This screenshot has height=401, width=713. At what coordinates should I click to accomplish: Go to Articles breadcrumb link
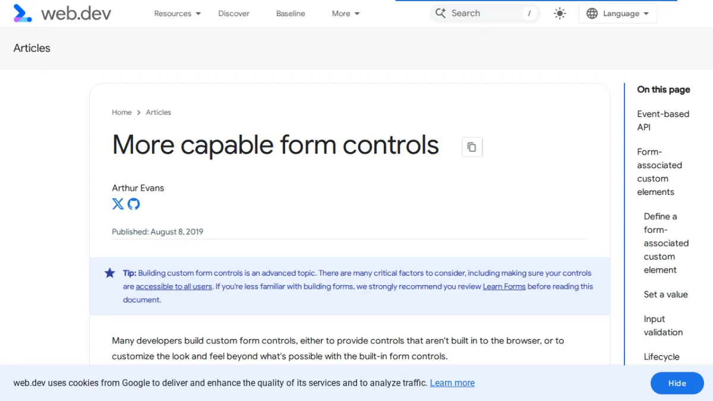(x=159, y=112)
